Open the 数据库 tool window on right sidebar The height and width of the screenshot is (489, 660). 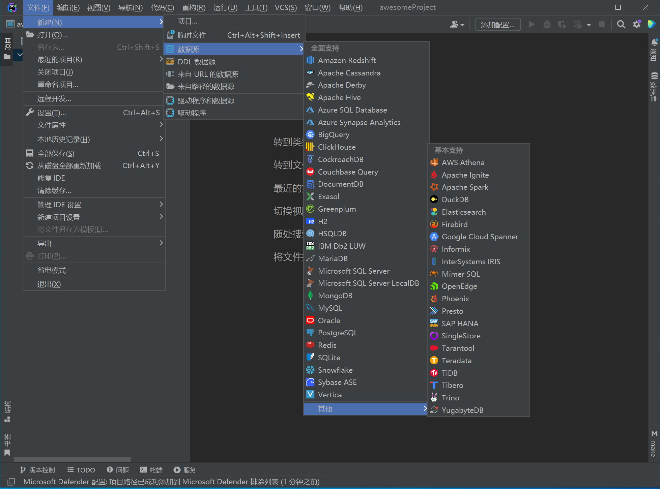tap(654, 86)
